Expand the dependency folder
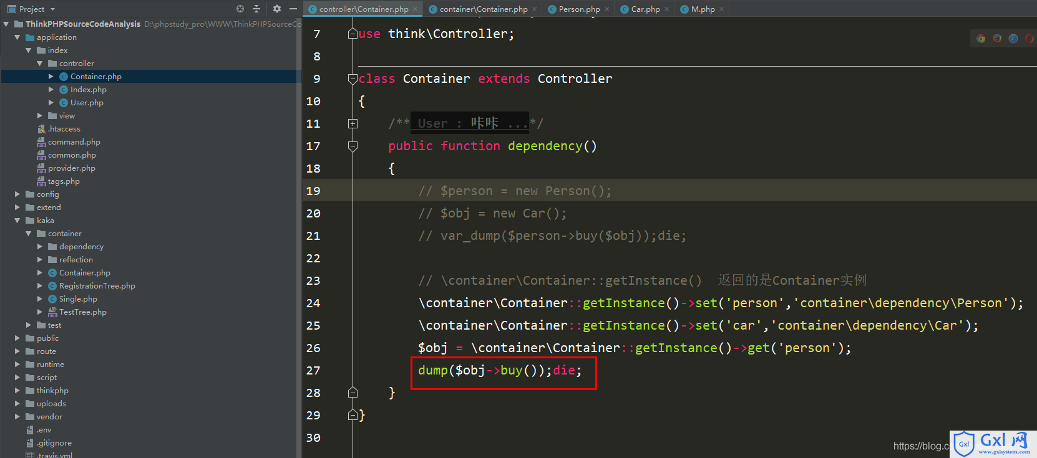The height and width of the screenshot is (458, 1037). click(x=40, y=247)
